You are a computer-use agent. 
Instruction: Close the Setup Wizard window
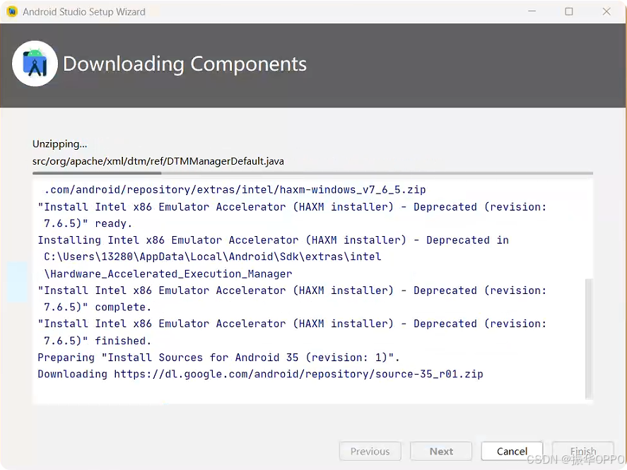[x=607, y=11]
